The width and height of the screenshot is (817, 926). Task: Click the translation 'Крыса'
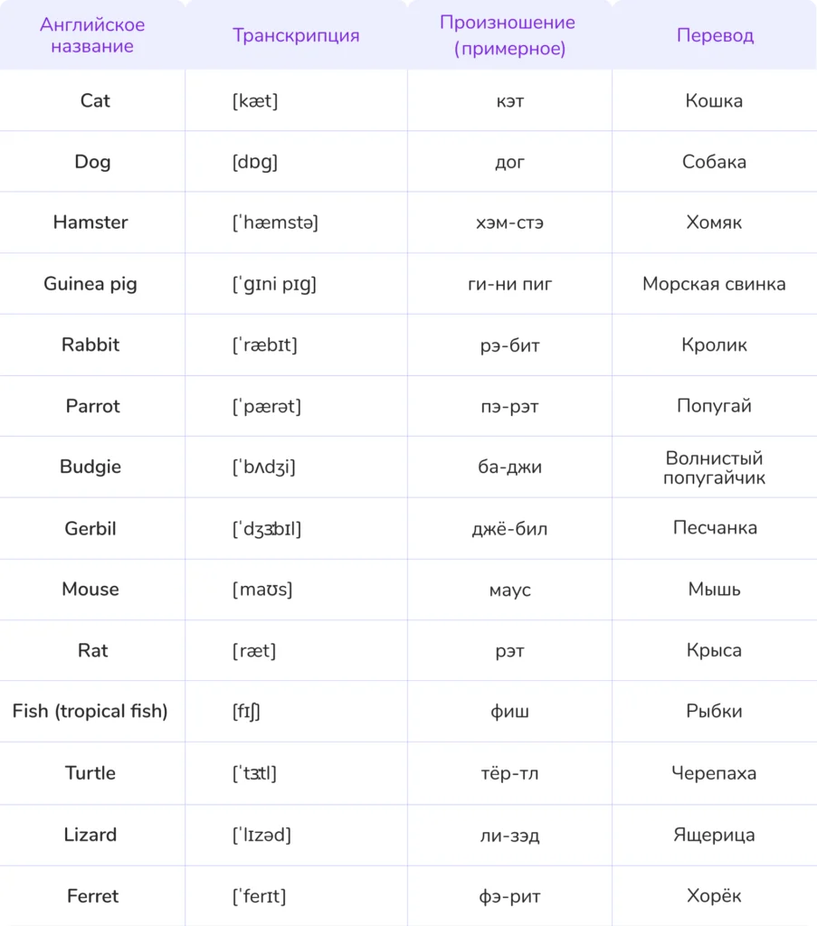click(714, 650)
